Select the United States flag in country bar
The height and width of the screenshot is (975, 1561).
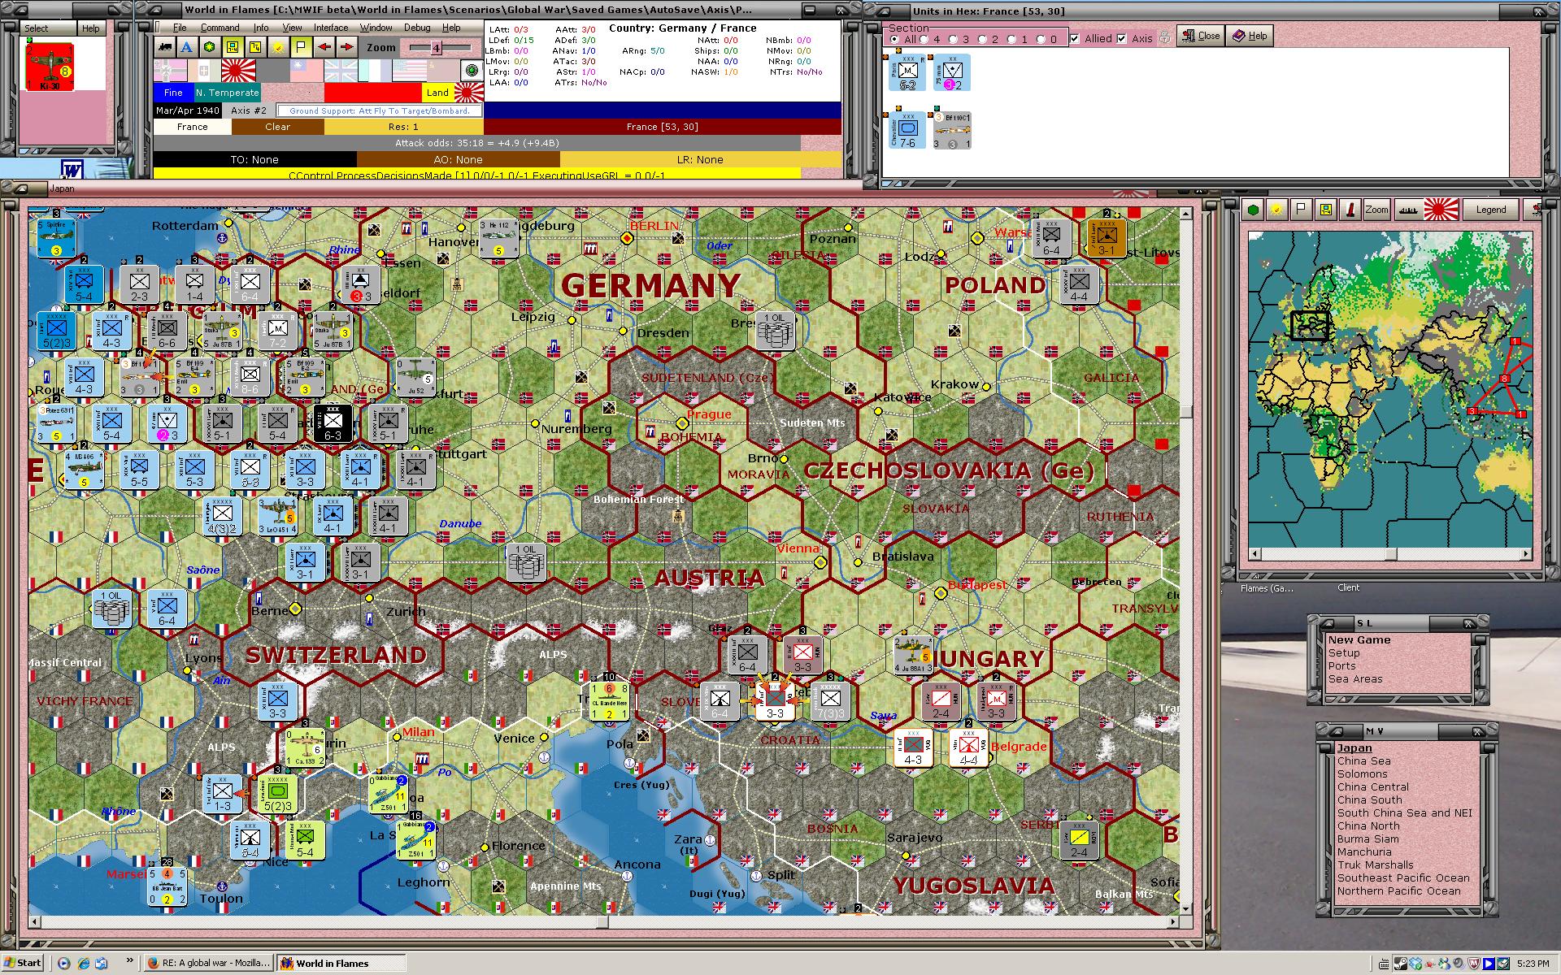[x=410, y=71]
